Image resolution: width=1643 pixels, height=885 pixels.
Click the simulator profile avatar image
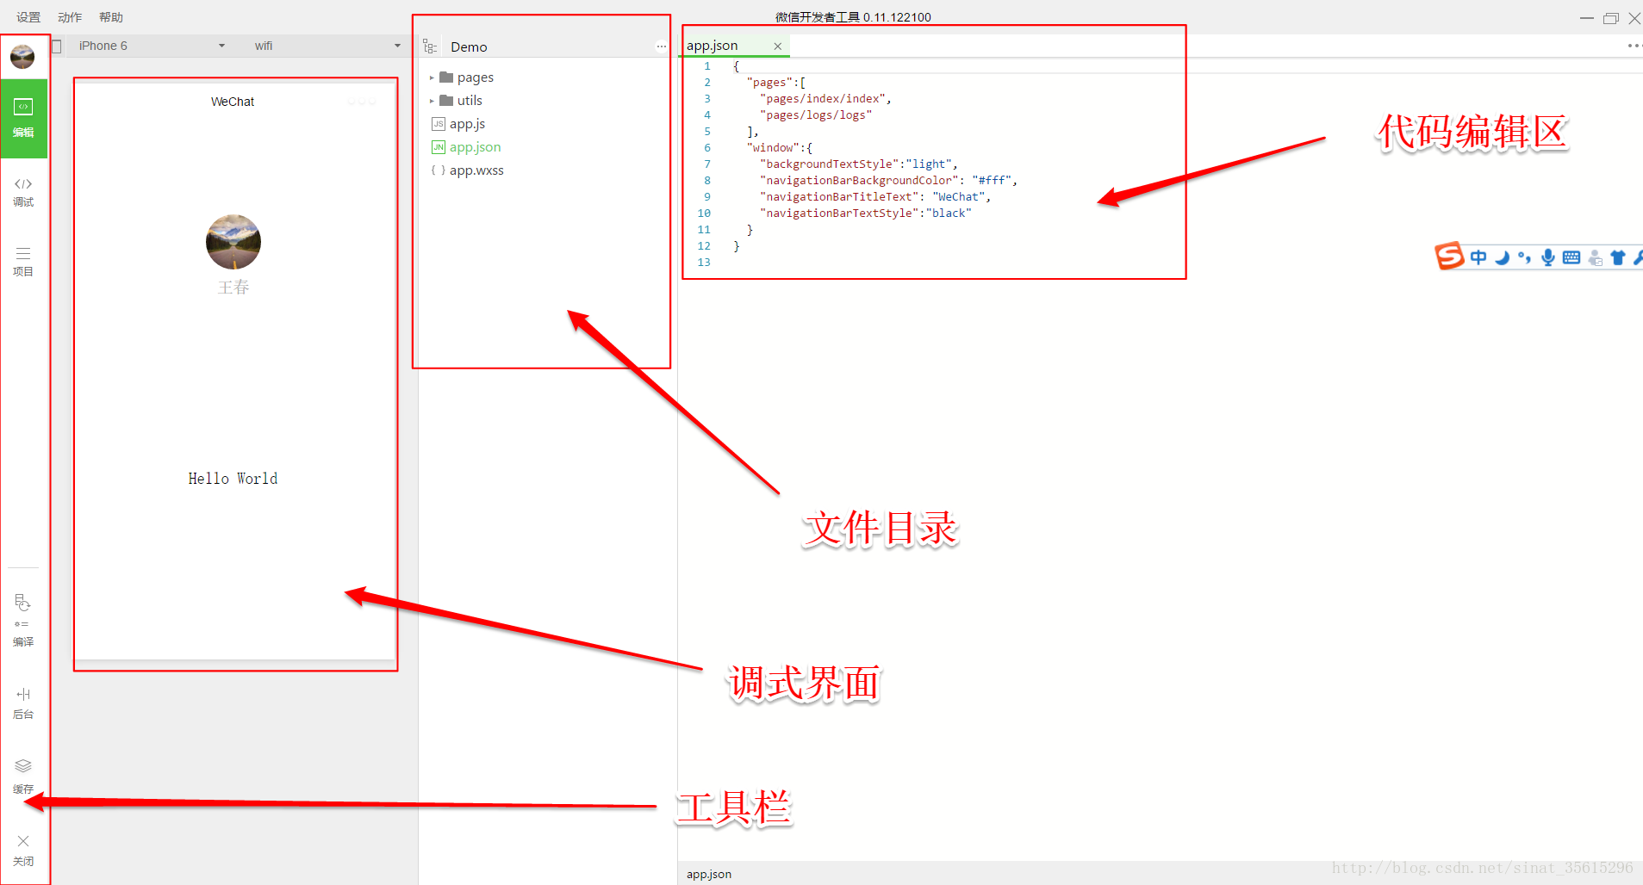[x=233, y=242]
